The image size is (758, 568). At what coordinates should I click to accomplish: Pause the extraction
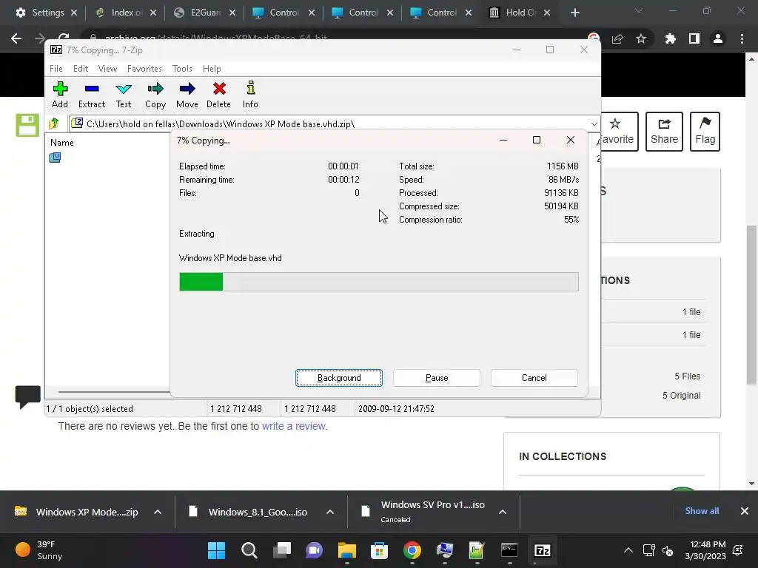[x=437, y=378]
